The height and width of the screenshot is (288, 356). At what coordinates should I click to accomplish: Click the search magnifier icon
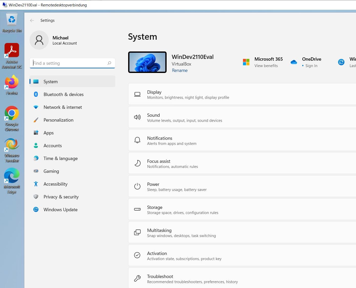(109, 63)
